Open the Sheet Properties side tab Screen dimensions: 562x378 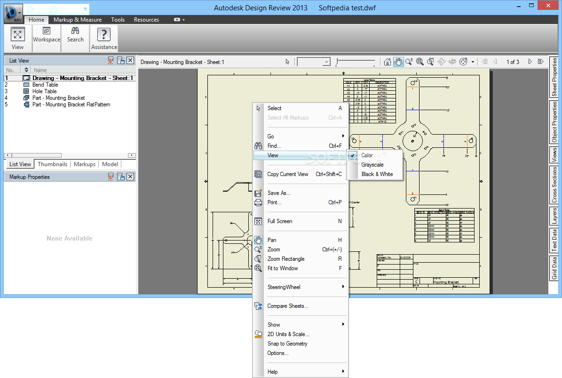(554, 77)
